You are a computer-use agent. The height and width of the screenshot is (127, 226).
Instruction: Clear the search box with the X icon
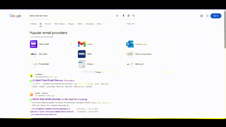(117, 16)
